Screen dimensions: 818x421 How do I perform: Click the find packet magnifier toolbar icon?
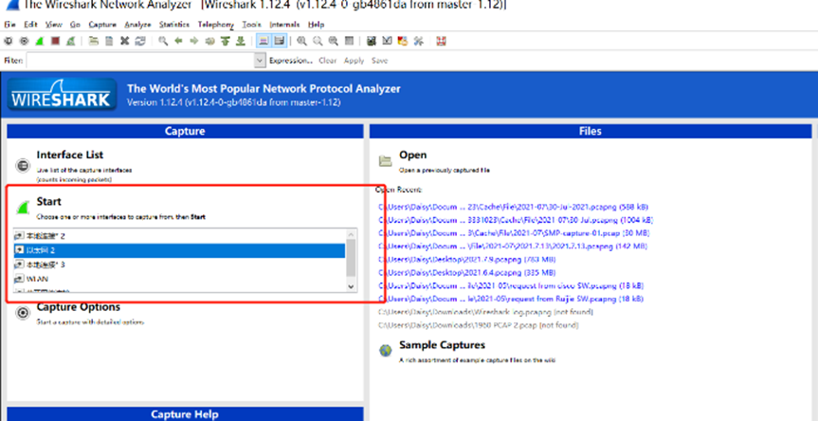[x=164, y=41]
